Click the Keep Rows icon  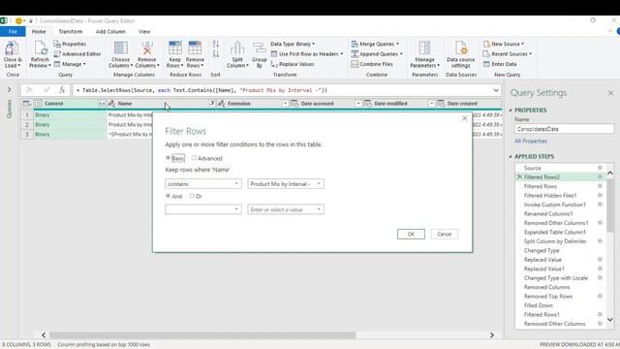coord(175,48)
